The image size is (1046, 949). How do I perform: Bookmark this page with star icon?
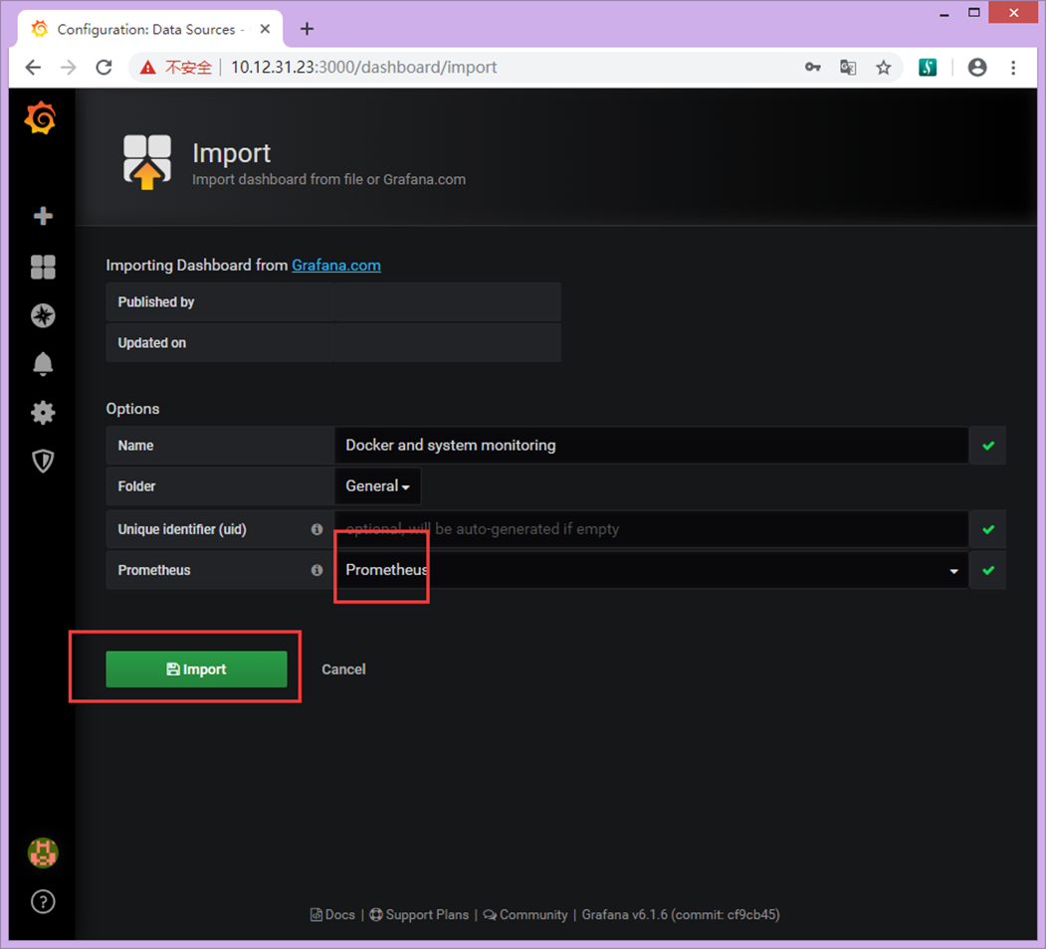pos(884,68)
